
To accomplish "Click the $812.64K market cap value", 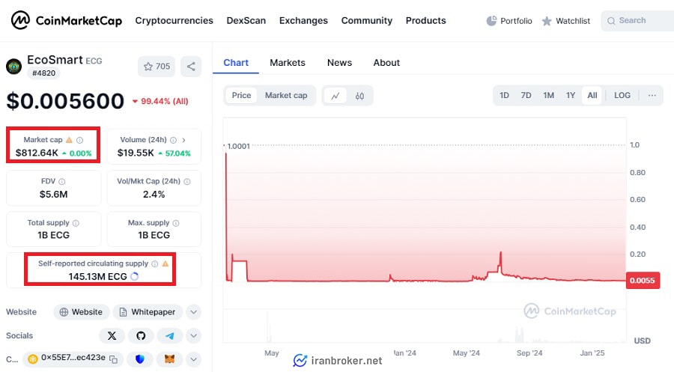I will pyautogui.click(x=37, y=153).
